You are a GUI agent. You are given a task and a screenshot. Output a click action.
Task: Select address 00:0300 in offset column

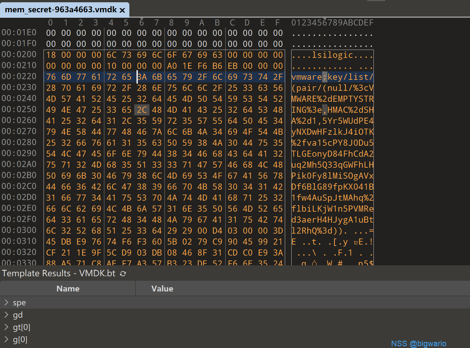point(19,230)
